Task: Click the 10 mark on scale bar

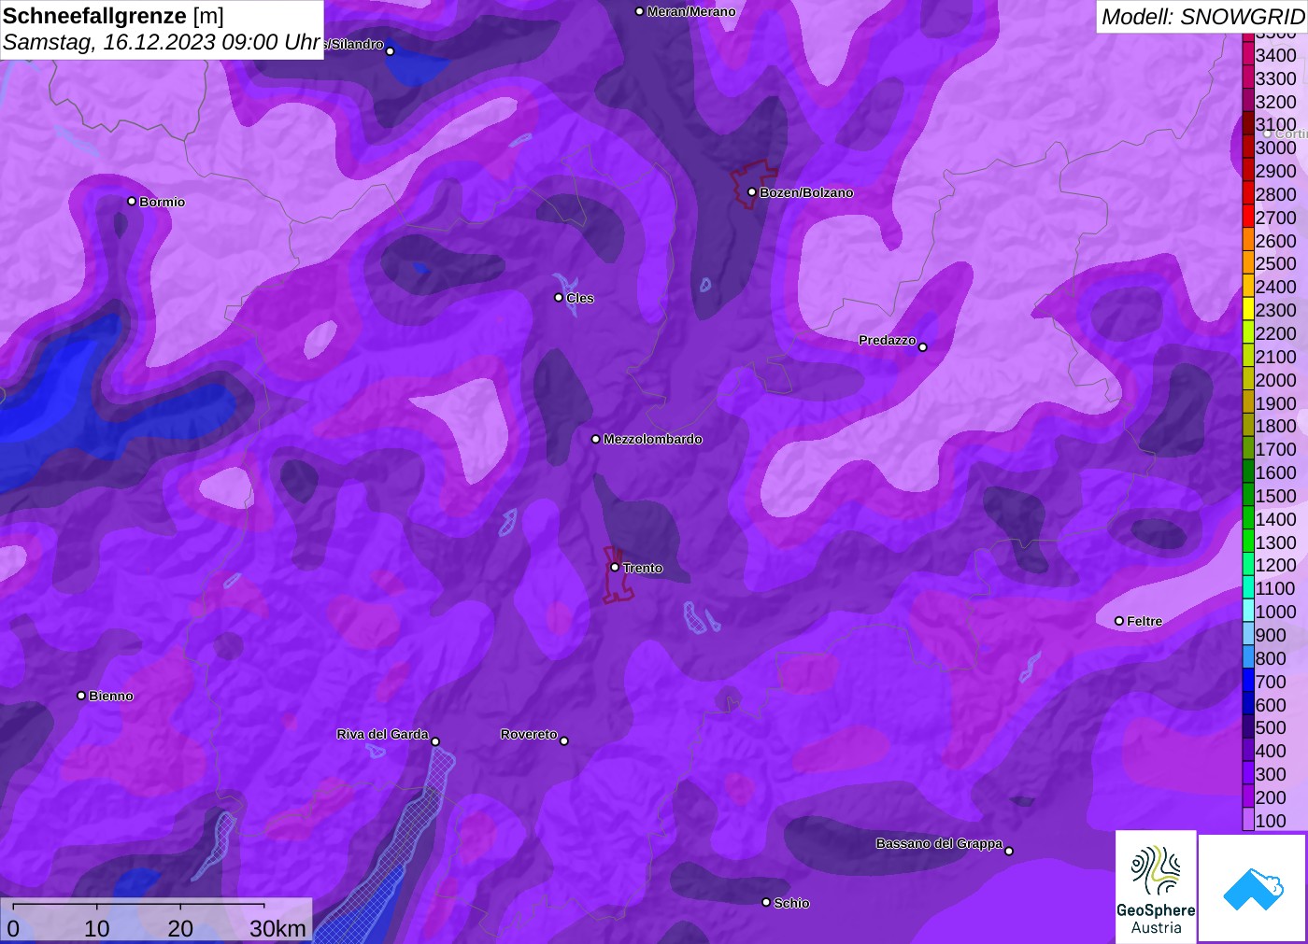Action: click(97, 928)
